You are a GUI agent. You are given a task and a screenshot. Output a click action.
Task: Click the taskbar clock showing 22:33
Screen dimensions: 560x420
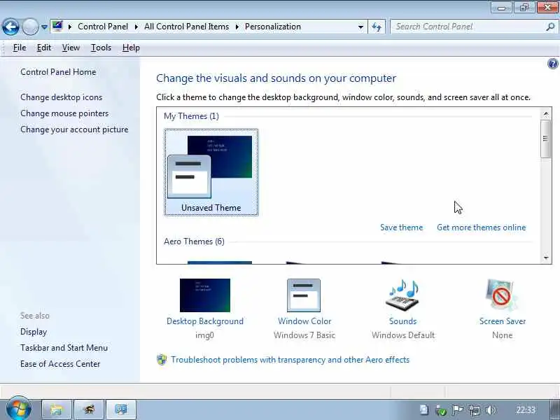click(x=526, y=410)
